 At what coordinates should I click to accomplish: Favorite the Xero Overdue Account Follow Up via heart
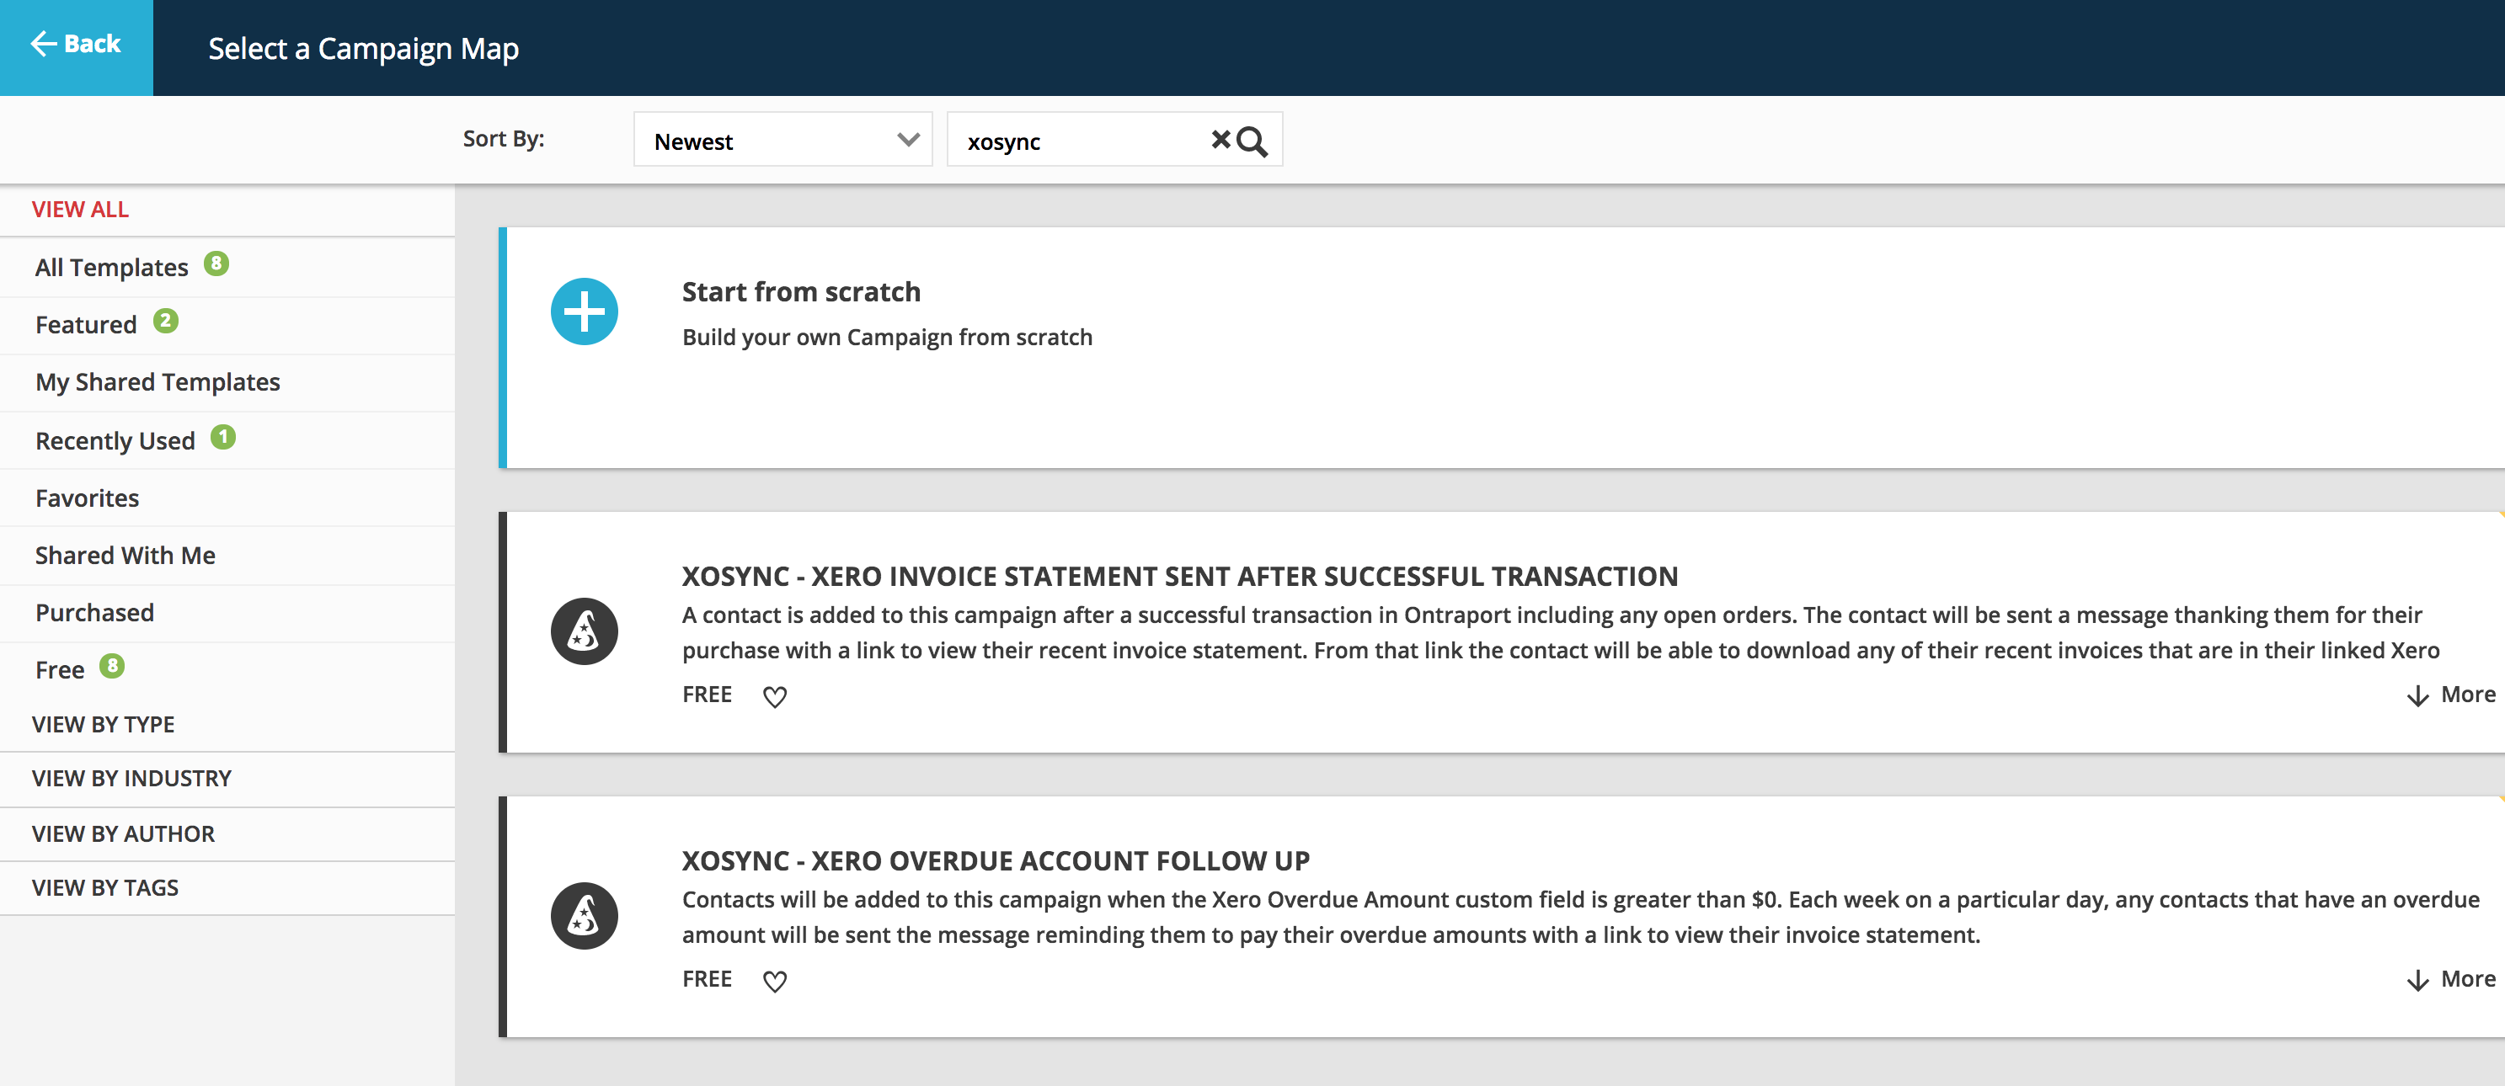774,981
